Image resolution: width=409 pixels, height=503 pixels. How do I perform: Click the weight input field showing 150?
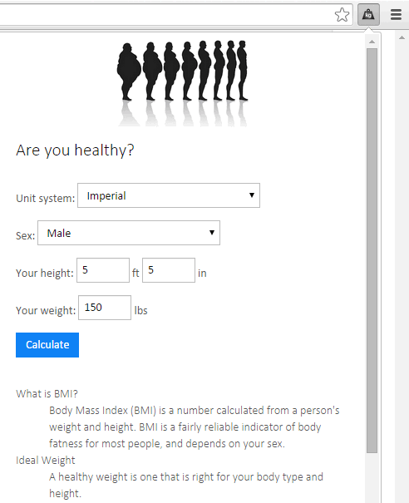(105, 308)
